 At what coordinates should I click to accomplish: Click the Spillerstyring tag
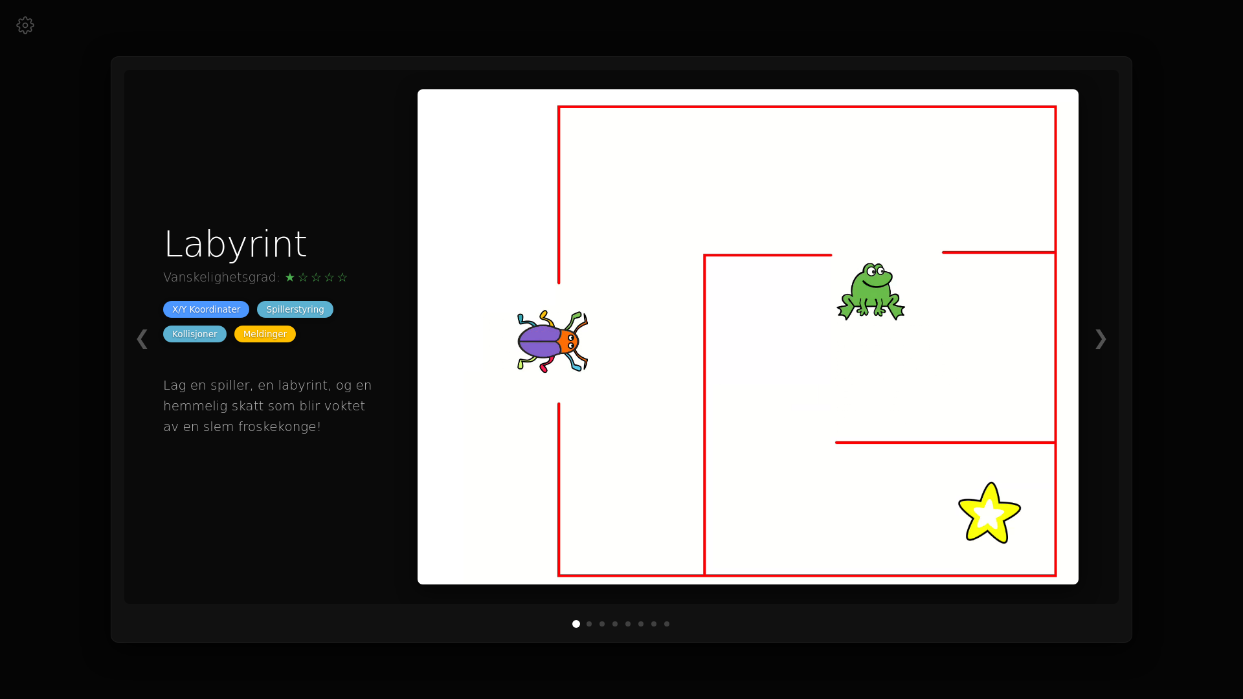coord(295,309)
